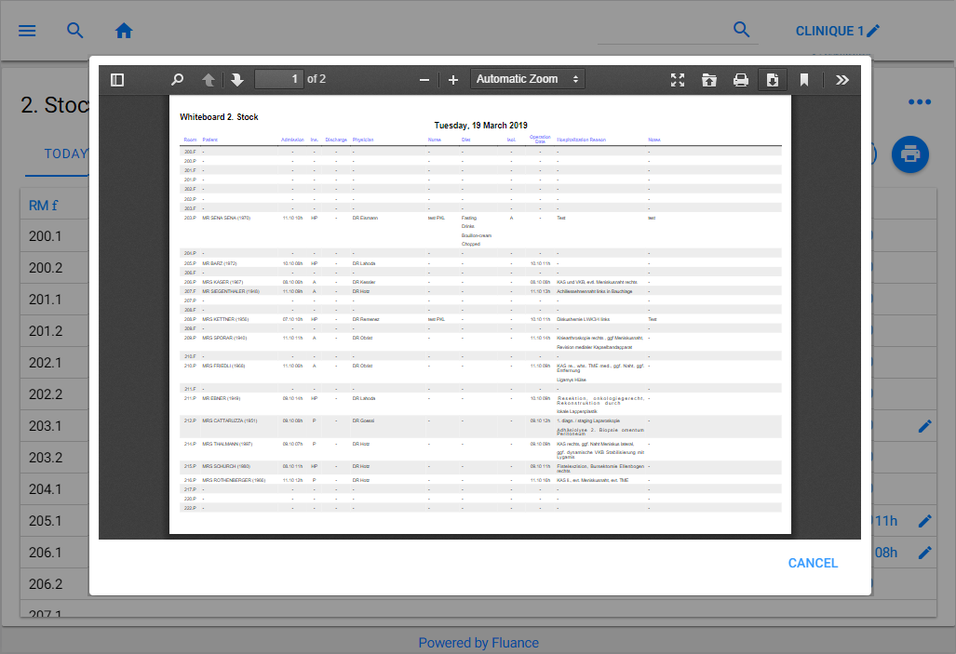Download the whiteboard PDF
This screenshot has width=956, height=654.
(x=772, y=80)
